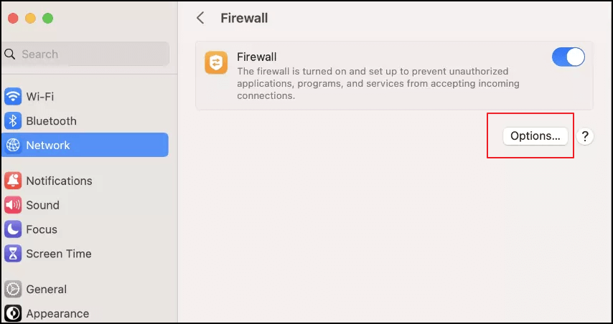Click the Search field in sidebar
Screen dimensions: 613x324
click(x=86, y=54)
